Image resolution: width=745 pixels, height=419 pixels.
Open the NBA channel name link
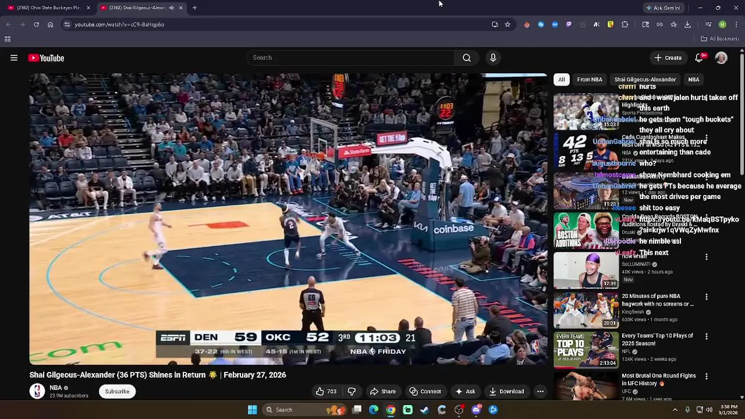point(56,388)
